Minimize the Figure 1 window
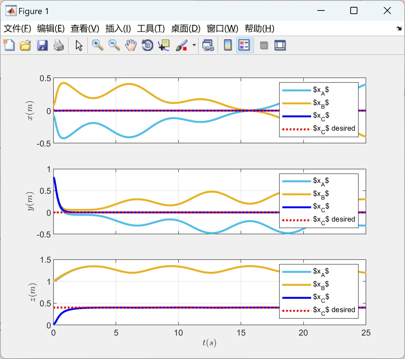Image resolution: width=405 pixels, height=359 pixels. (x=321, y=10)
